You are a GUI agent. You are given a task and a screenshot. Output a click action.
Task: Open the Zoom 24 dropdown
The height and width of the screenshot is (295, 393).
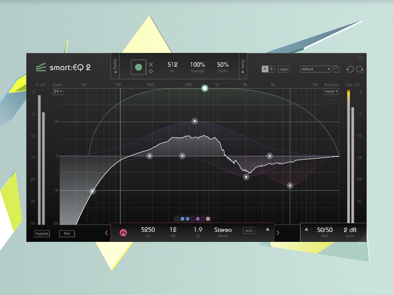58,91
